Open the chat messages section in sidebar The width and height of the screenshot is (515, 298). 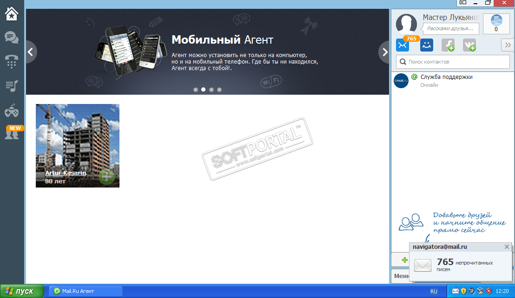[x=12, y=38]
